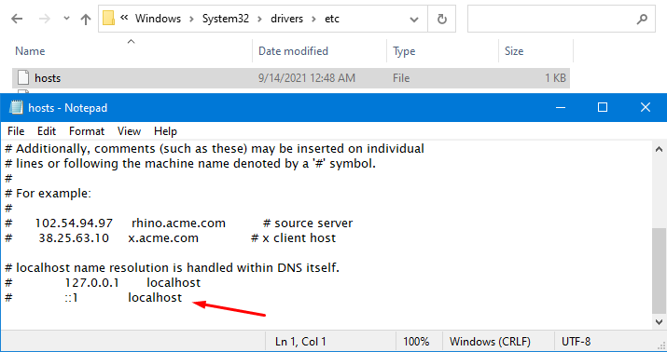Click the 'Additionally, comments' line
Viewport: 667px width, 352px height.
click(x=215, y=149)
